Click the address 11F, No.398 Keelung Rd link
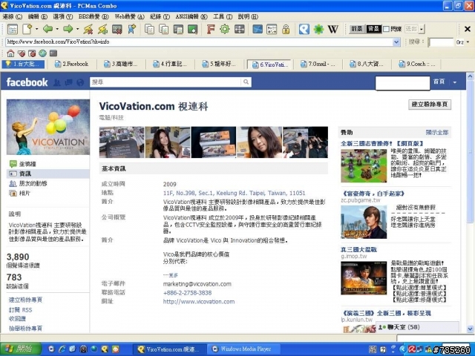The width and height of the screenshot is (475, 356). pos(235,193)
